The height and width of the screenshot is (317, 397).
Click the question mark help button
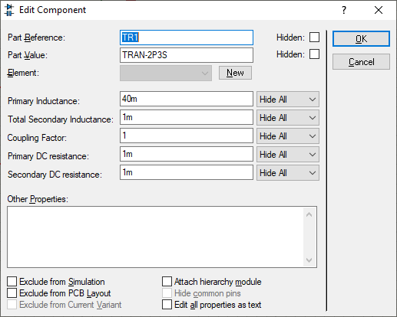(x=344, y=10)
